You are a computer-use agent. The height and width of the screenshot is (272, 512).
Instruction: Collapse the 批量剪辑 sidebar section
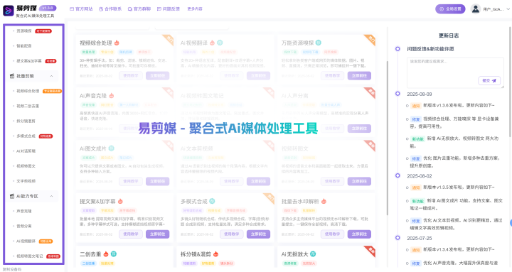[x=51, y=76]
